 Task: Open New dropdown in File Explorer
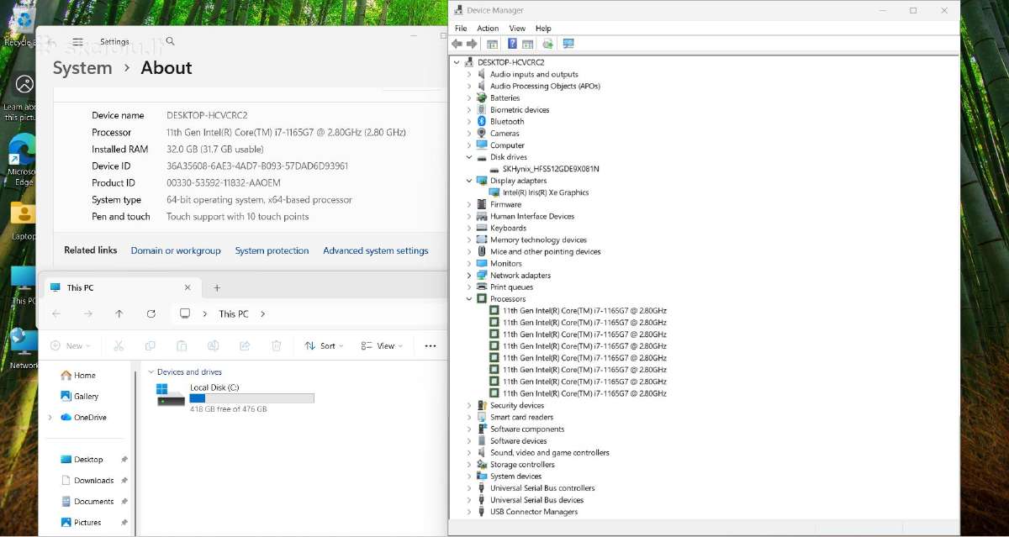point(70,345)
